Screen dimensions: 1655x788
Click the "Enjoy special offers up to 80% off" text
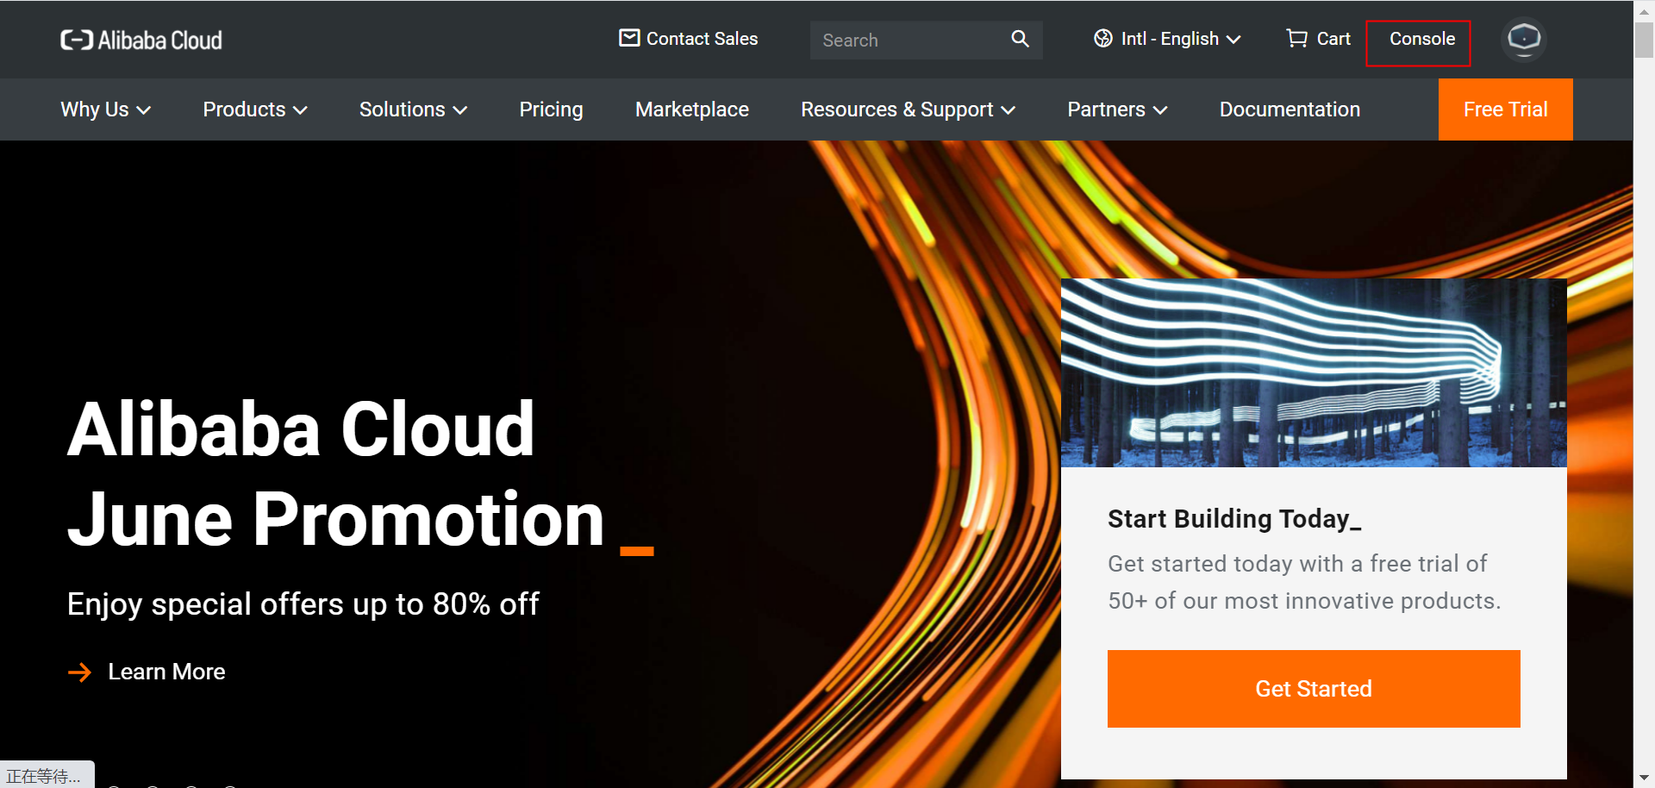[303, 604]
